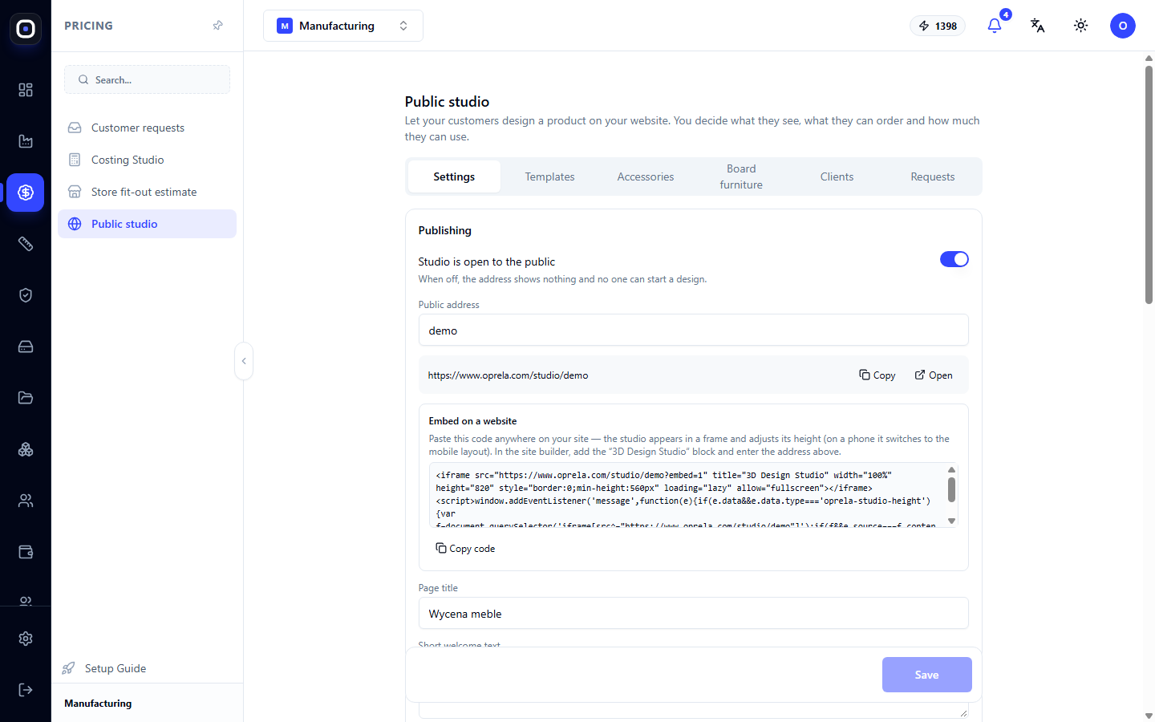Open the stacked cubes icon in left rail
Viewport: 1155px width, 722px height.
pyautogui.click(x=26, y=449)
